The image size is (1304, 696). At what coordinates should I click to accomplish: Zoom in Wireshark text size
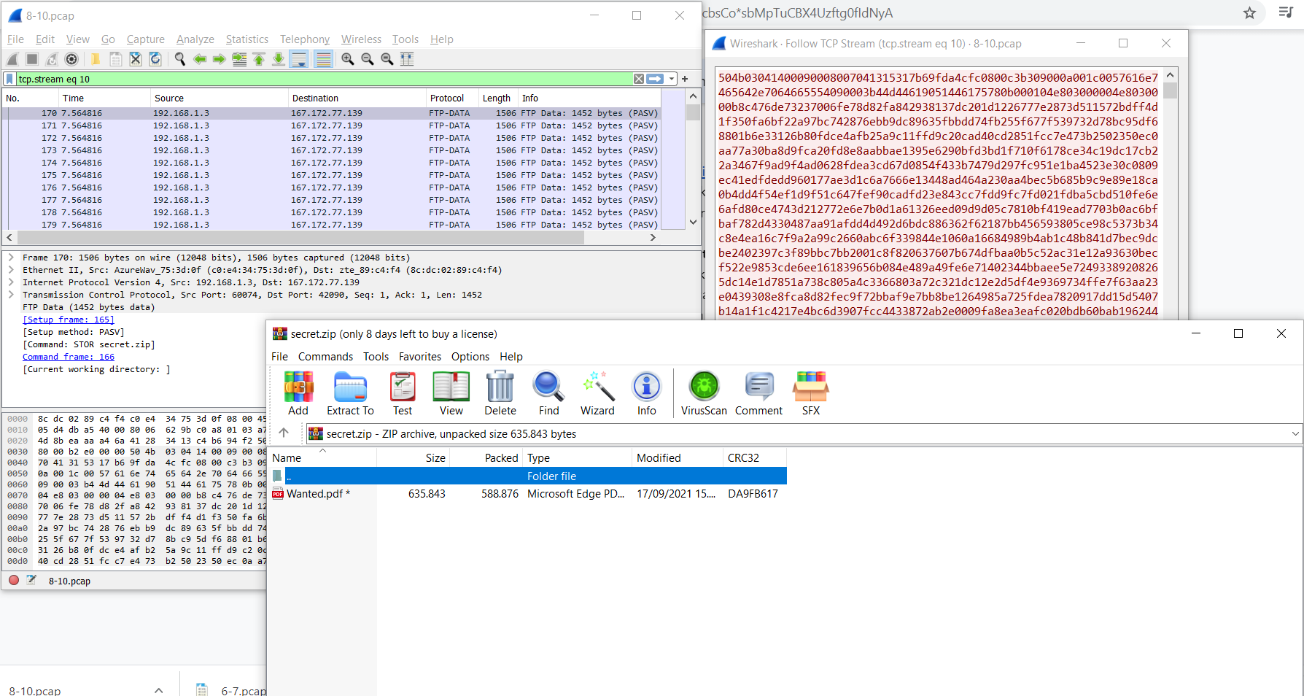[x=348, y=59]
